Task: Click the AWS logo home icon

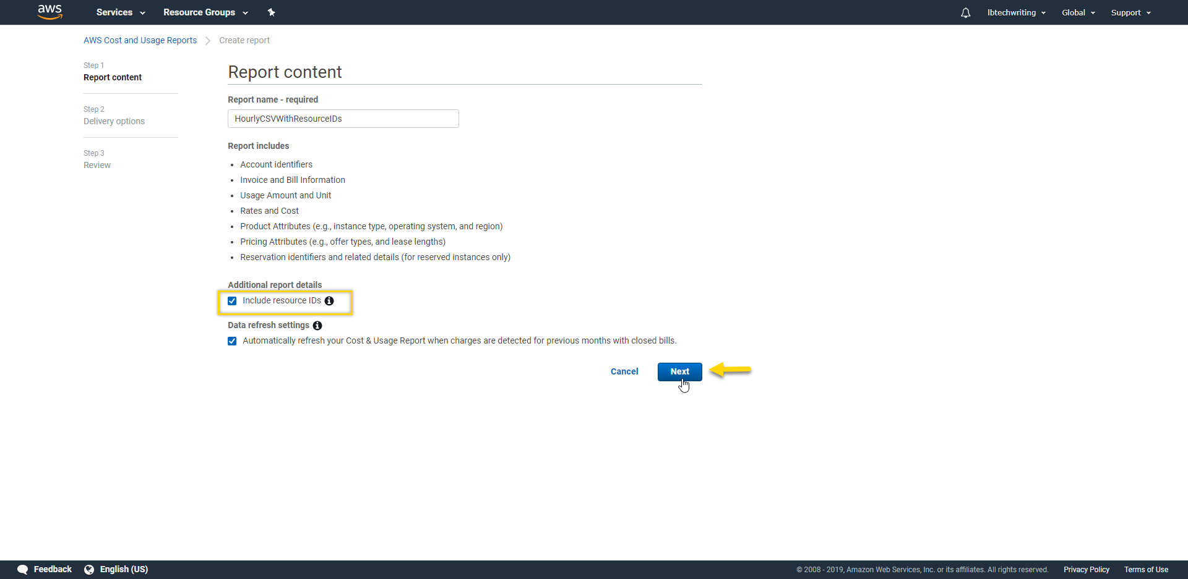Action: point(49,12)
